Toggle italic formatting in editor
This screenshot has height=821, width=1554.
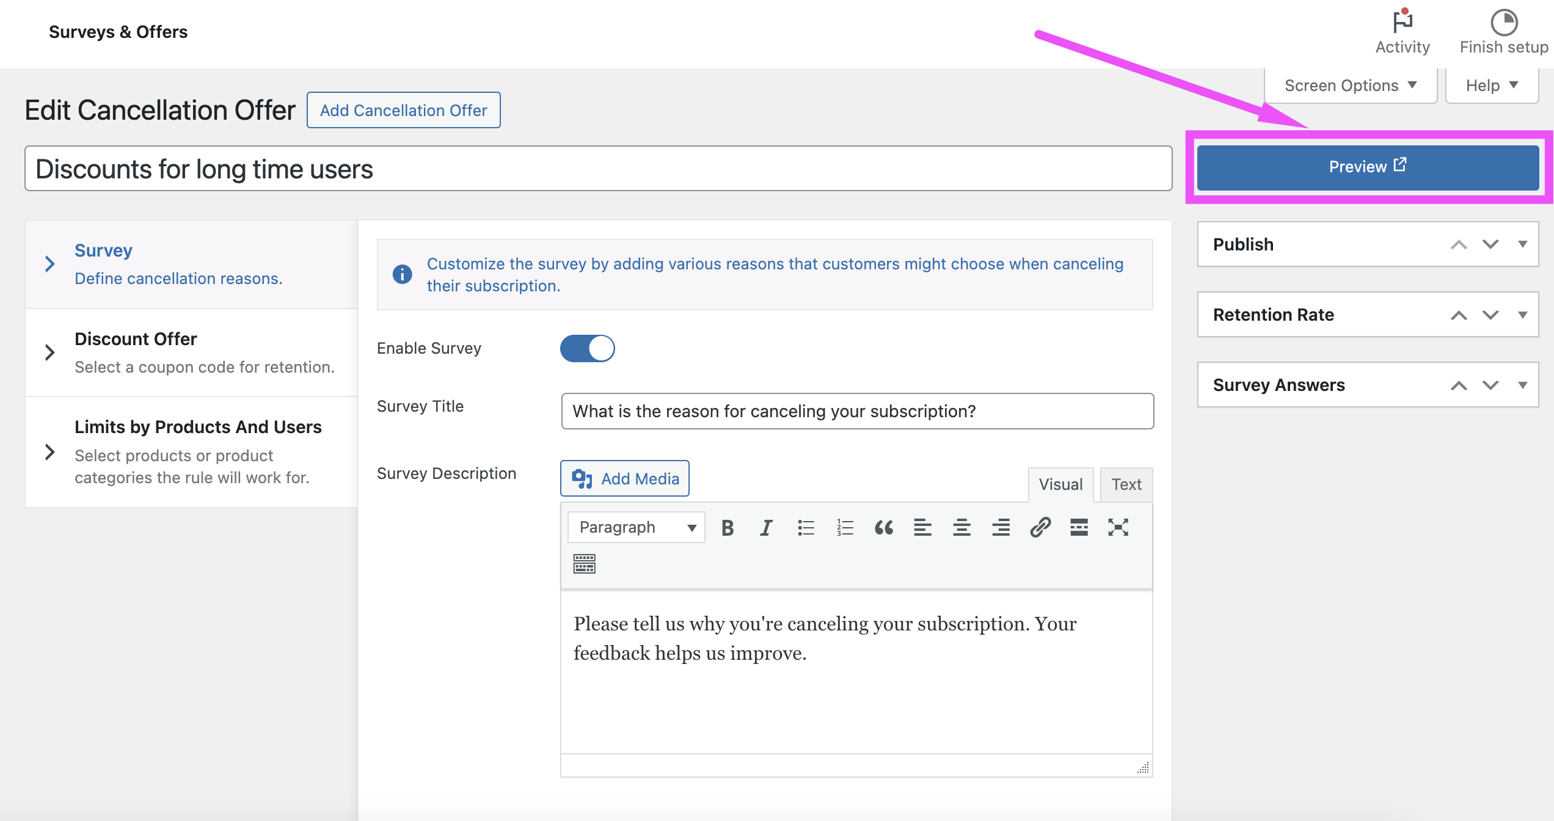(x=766, y=527)
